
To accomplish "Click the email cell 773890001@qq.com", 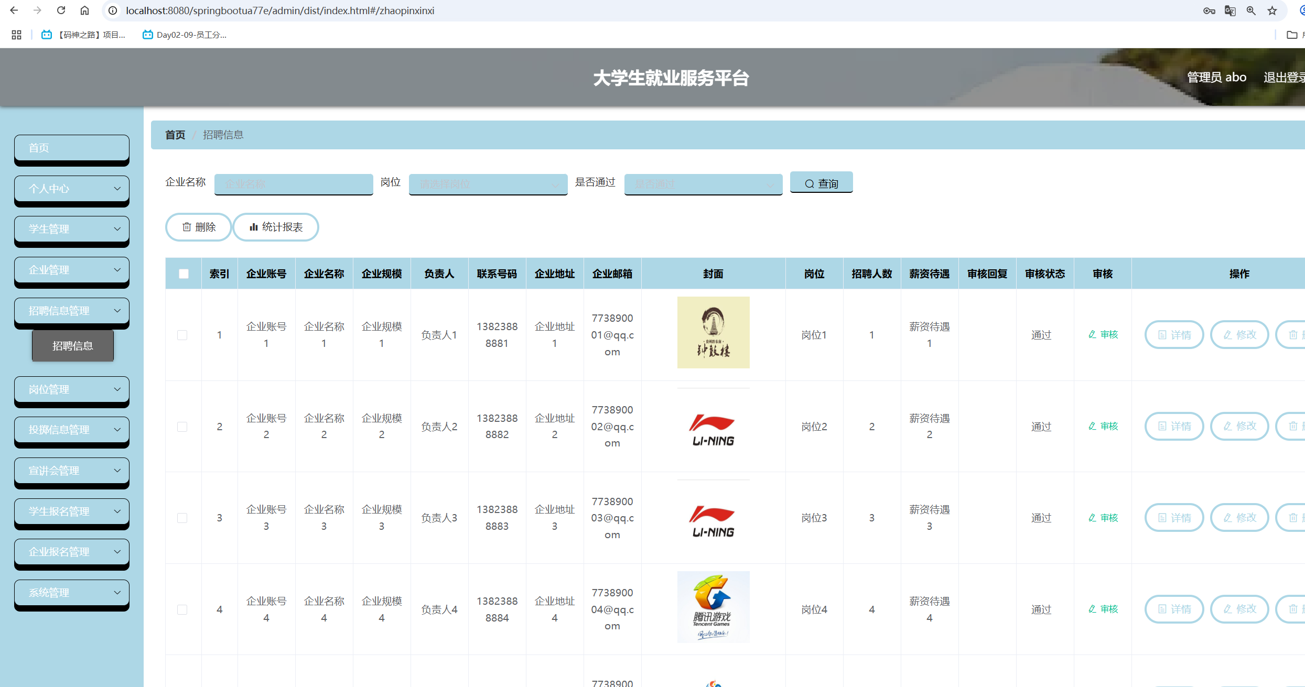I will 612,335.
